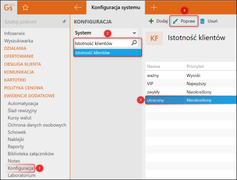
Task: Sort by the Priorytet column header
Action: (195, 66)
